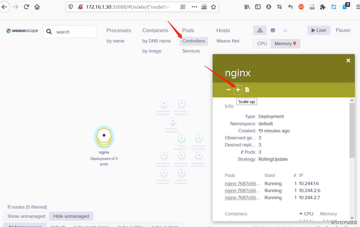Click the screenshot crop tool icon

pos(280,7)
